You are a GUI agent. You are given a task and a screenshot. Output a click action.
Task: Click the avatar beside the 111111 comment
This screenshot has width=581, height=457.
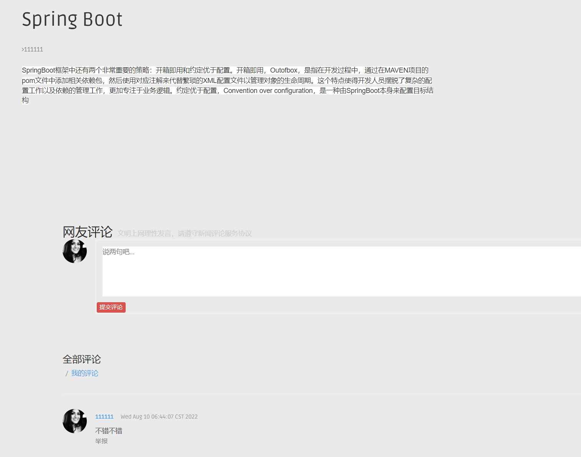click(74, 421)
